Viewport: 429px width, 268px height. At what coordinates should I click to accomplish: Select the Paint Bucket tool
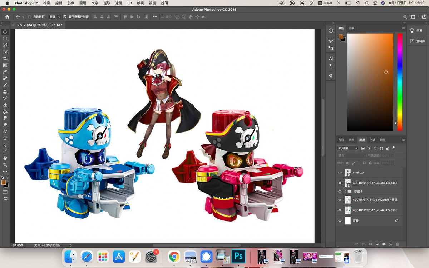[x=5, y=111]
